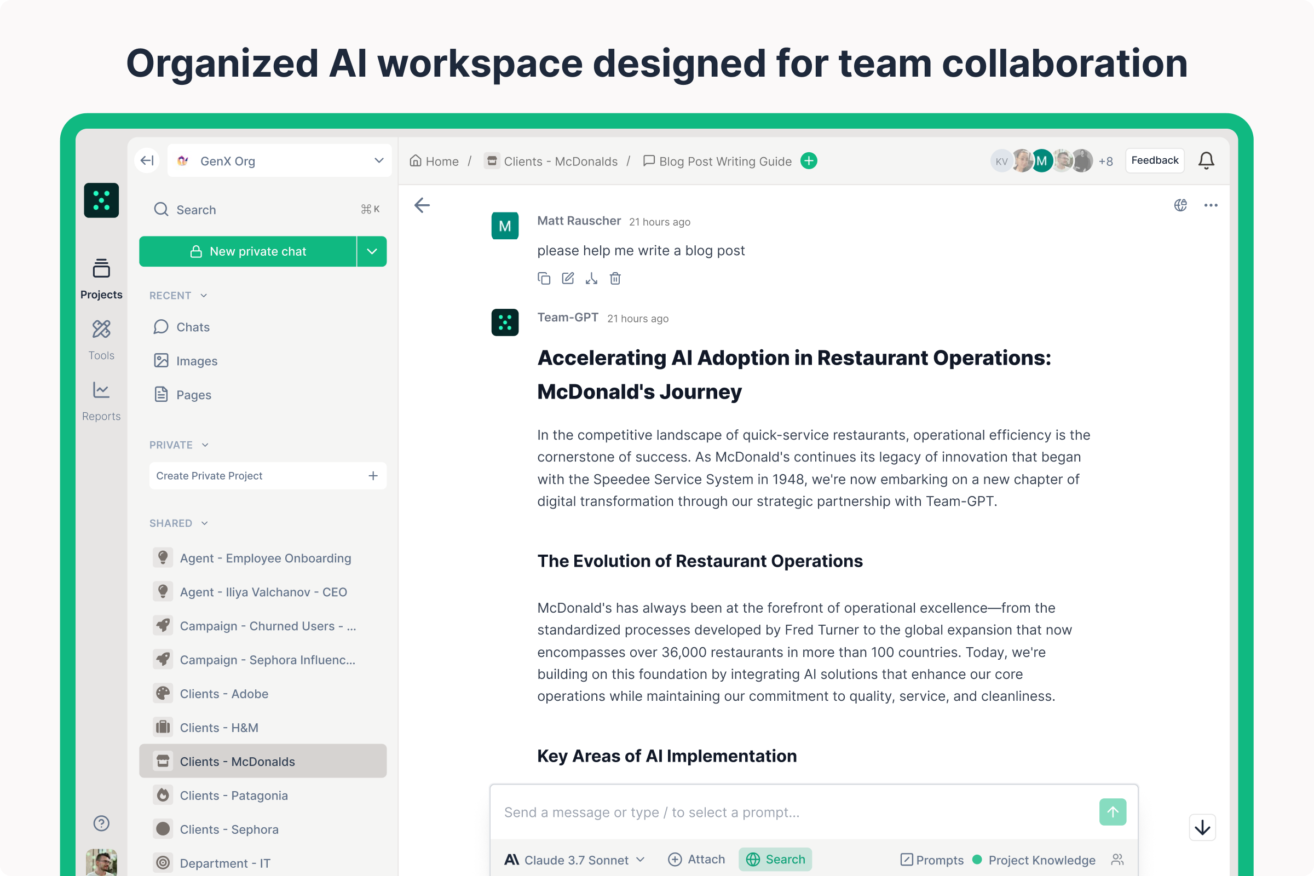Fork the conversation from this message
This screenshot has height=876, width=1314.
[591, 278]
